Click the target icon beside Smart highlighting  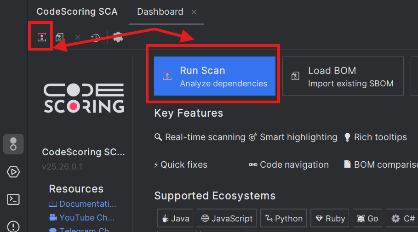[x=253, y=137]
